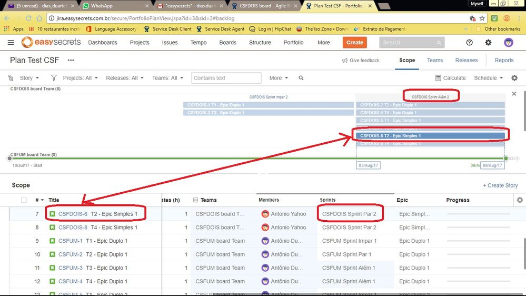The height and width of the screenshot is (296, 526).
Task: Expand the More filters dropdown
Action: pyautogui.click(x=279, y=78)
